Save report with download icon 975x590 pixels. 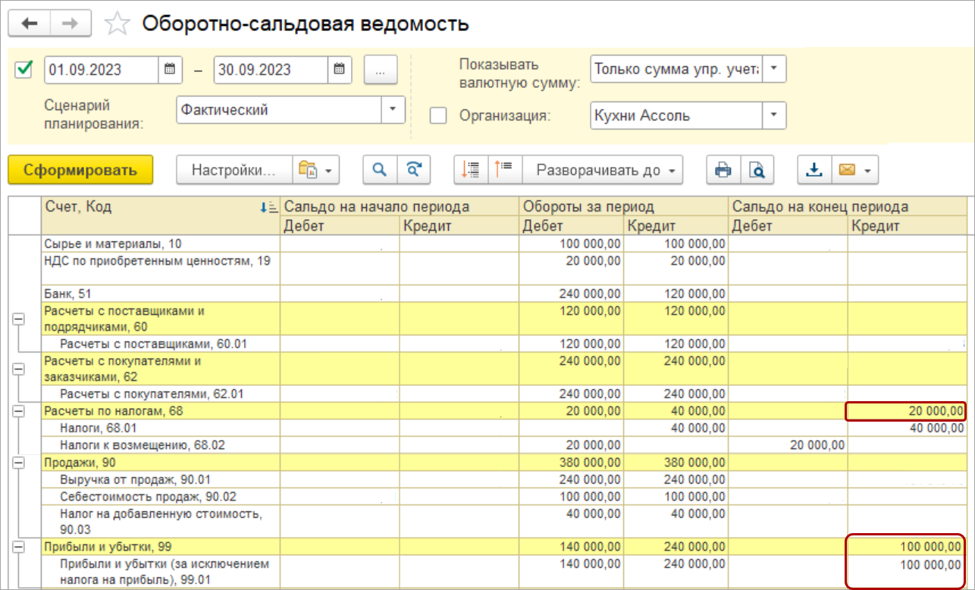(814, 170)
